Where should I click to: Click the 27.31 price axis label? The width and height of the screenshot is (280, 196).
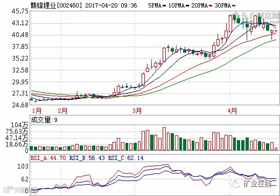tap(20, 93)
